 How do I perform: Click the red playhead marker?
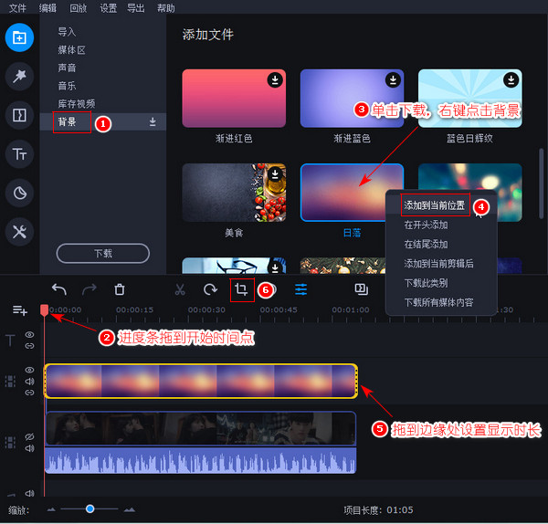coord(45,310)
